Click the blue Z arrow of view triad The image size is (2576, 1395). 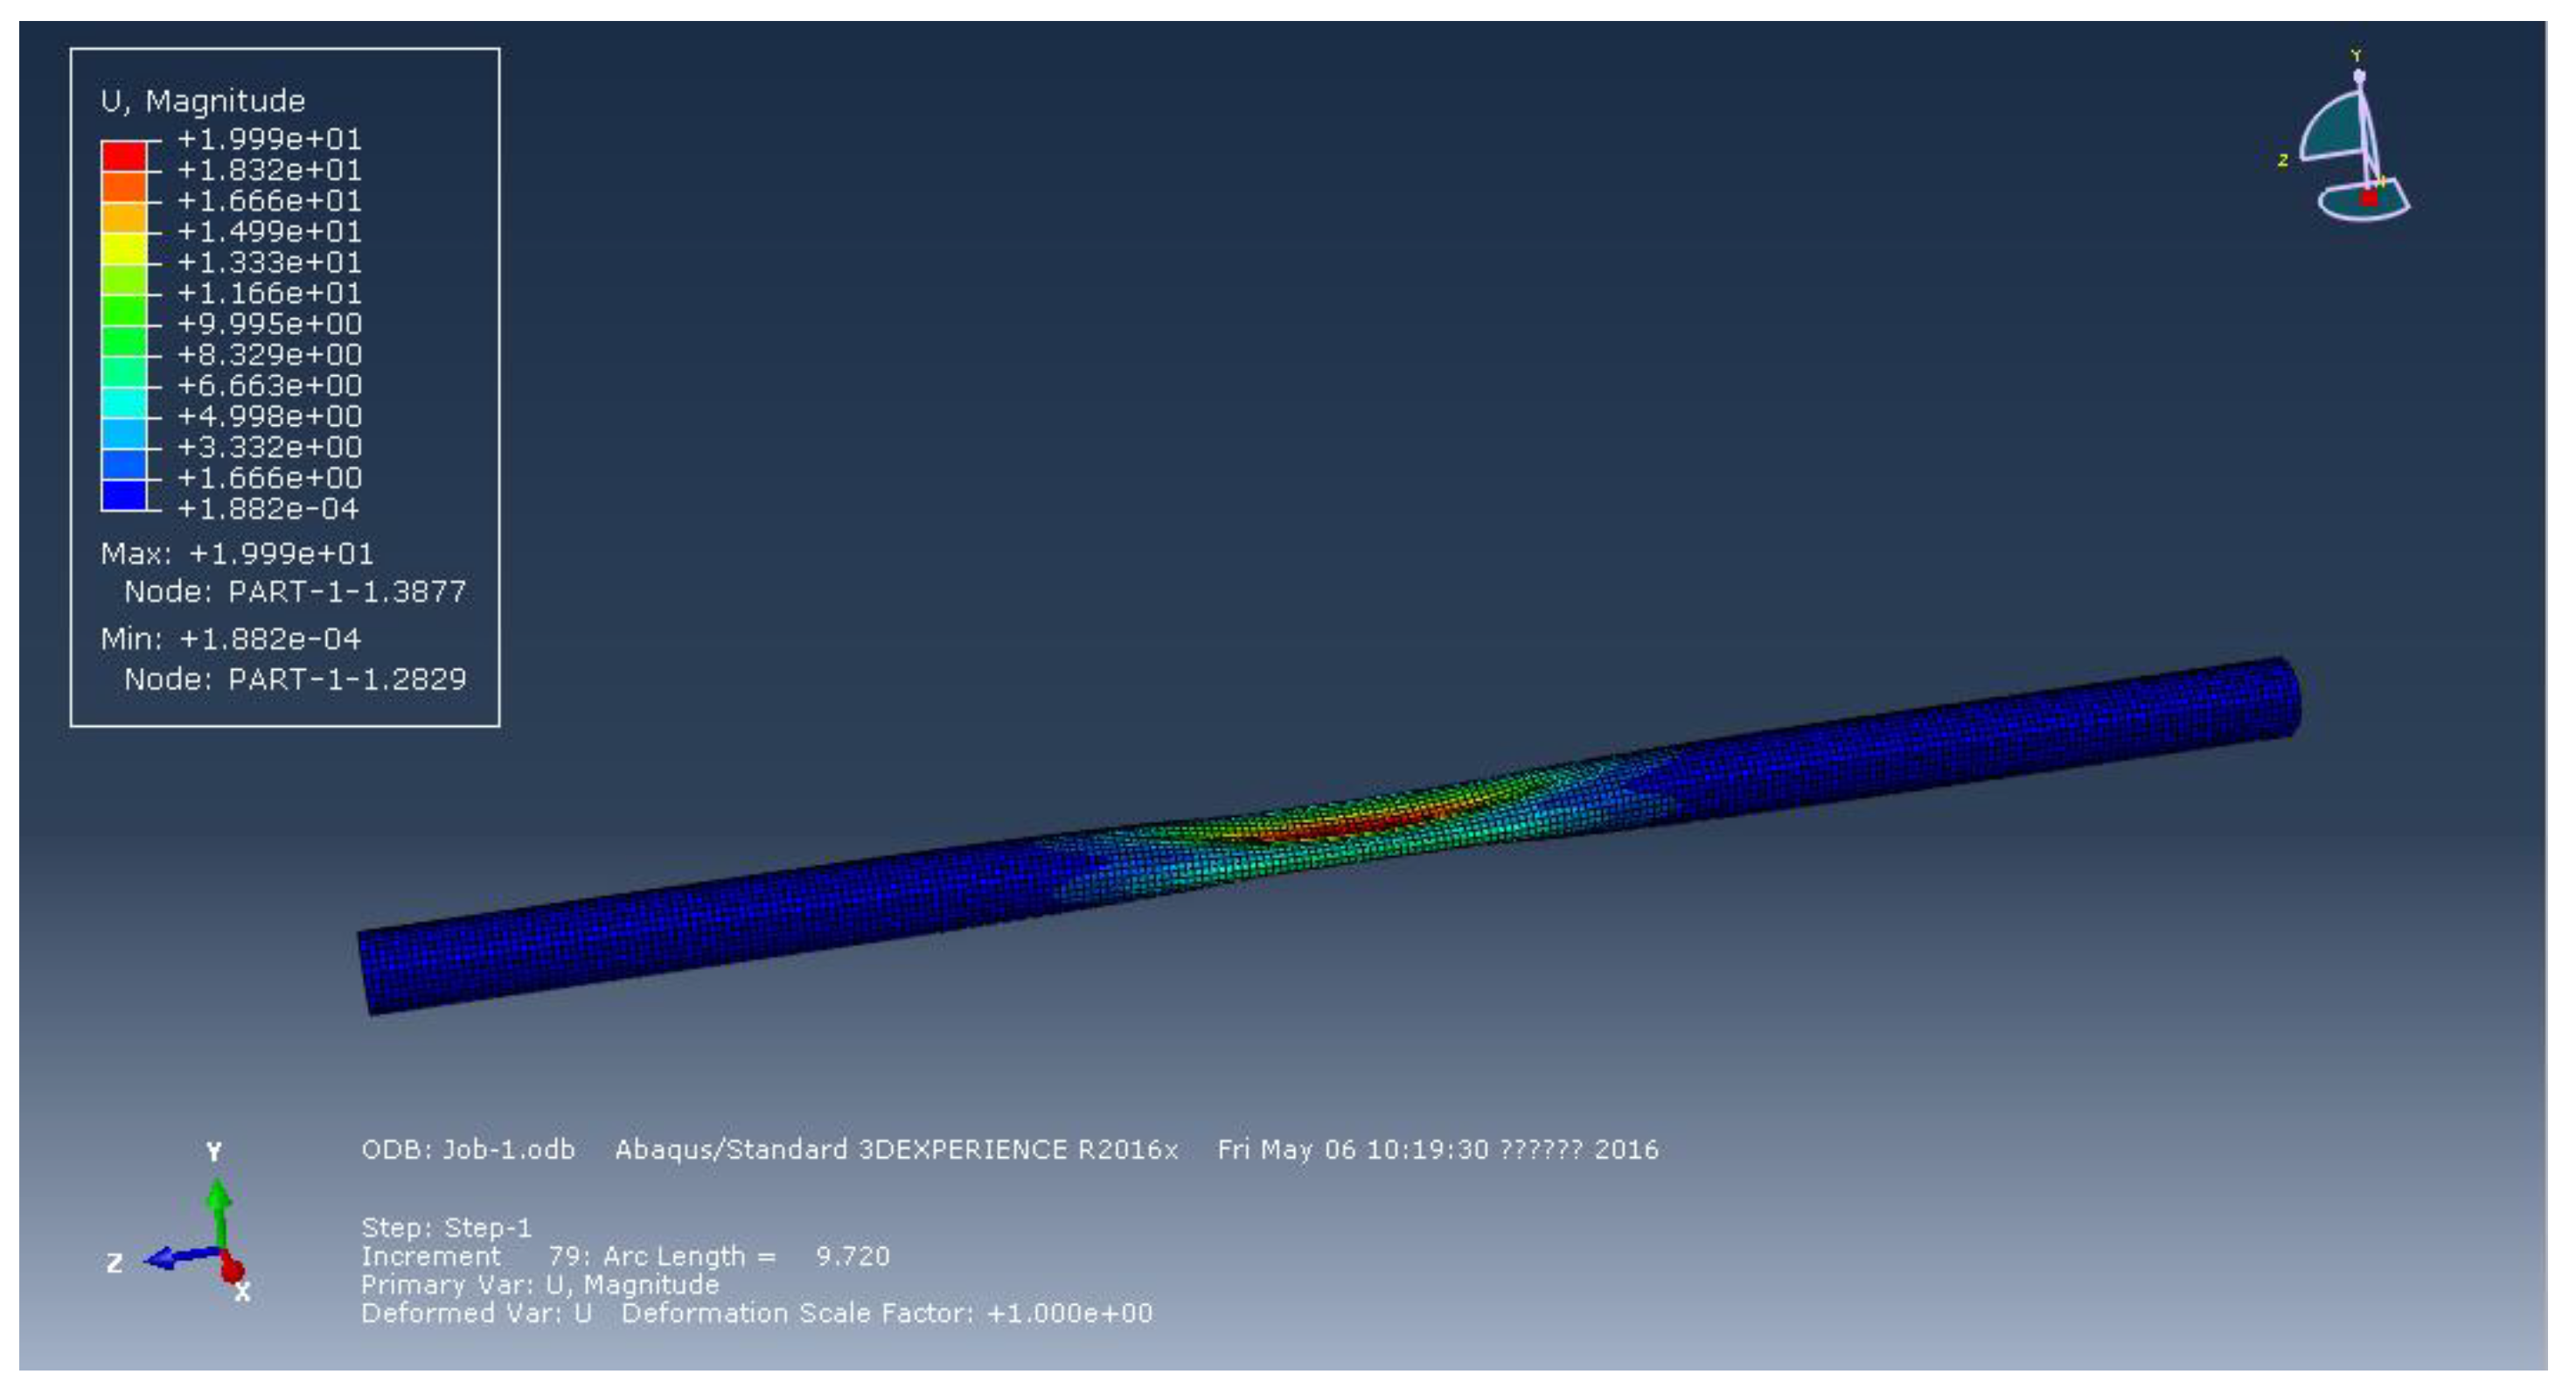178,1257
